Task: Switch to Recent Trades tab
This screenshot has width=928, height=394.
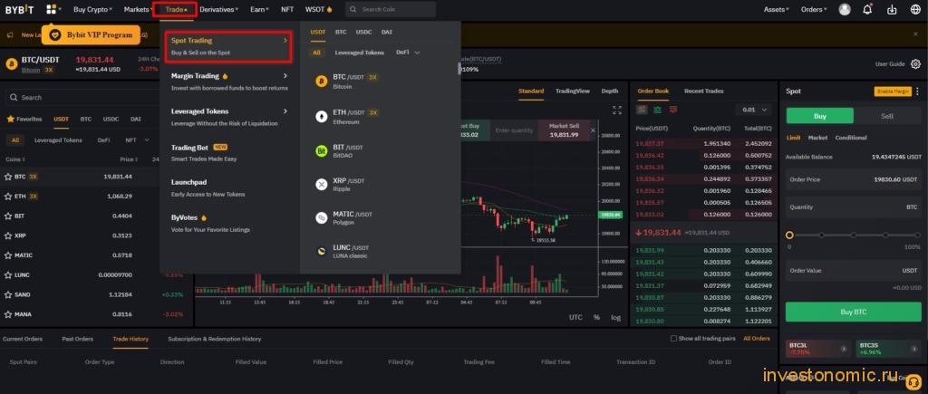Action: tap(703, 91)
